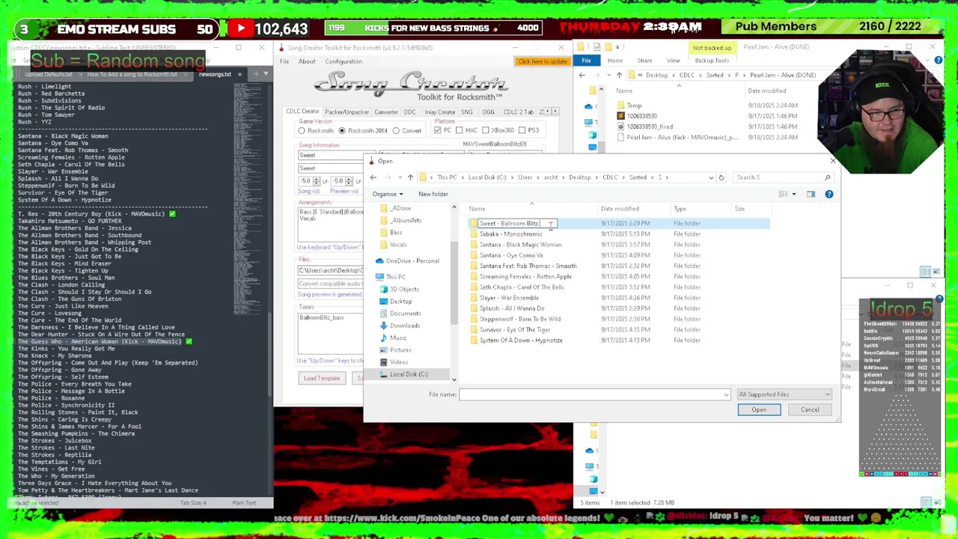
Task: Click the YouTube subscriber icon in overlay
Action: click(241, 29)
